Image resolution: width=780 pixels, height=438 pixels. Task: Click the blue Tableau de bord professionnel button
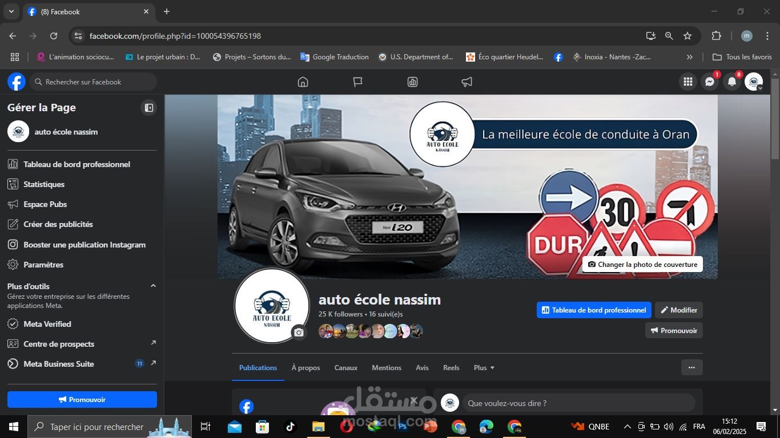click(594, 310)
